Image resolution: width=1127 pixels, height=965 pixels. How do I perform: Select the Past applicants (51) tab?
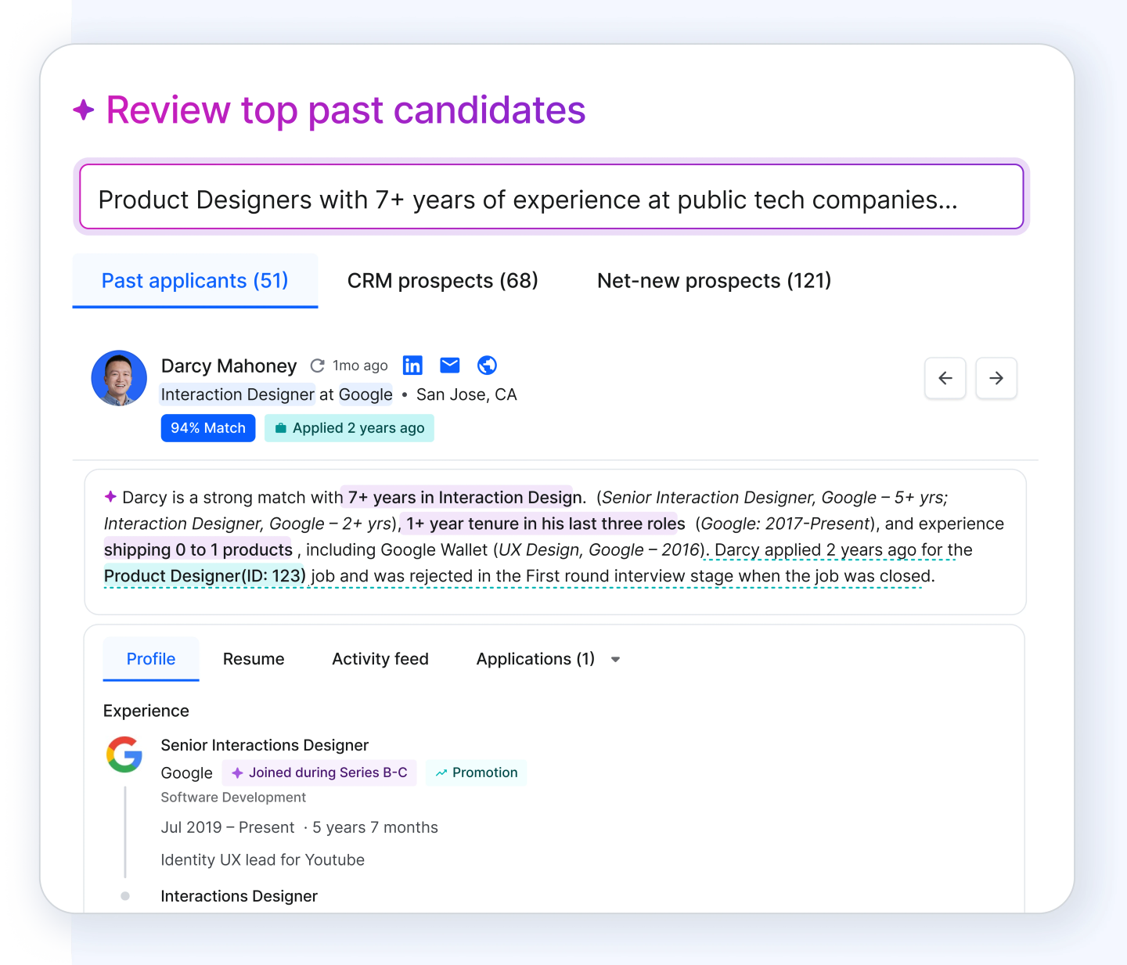(195, 281)
